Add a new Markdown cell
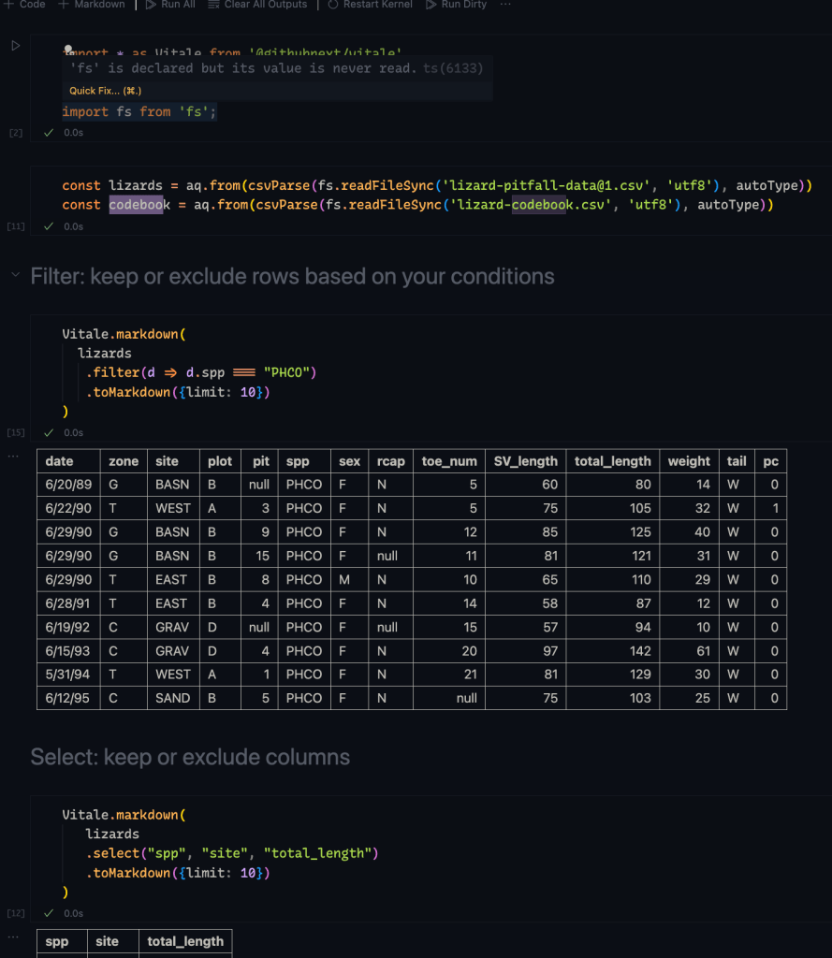Viewport: 832px width, 958px height. 92,5
